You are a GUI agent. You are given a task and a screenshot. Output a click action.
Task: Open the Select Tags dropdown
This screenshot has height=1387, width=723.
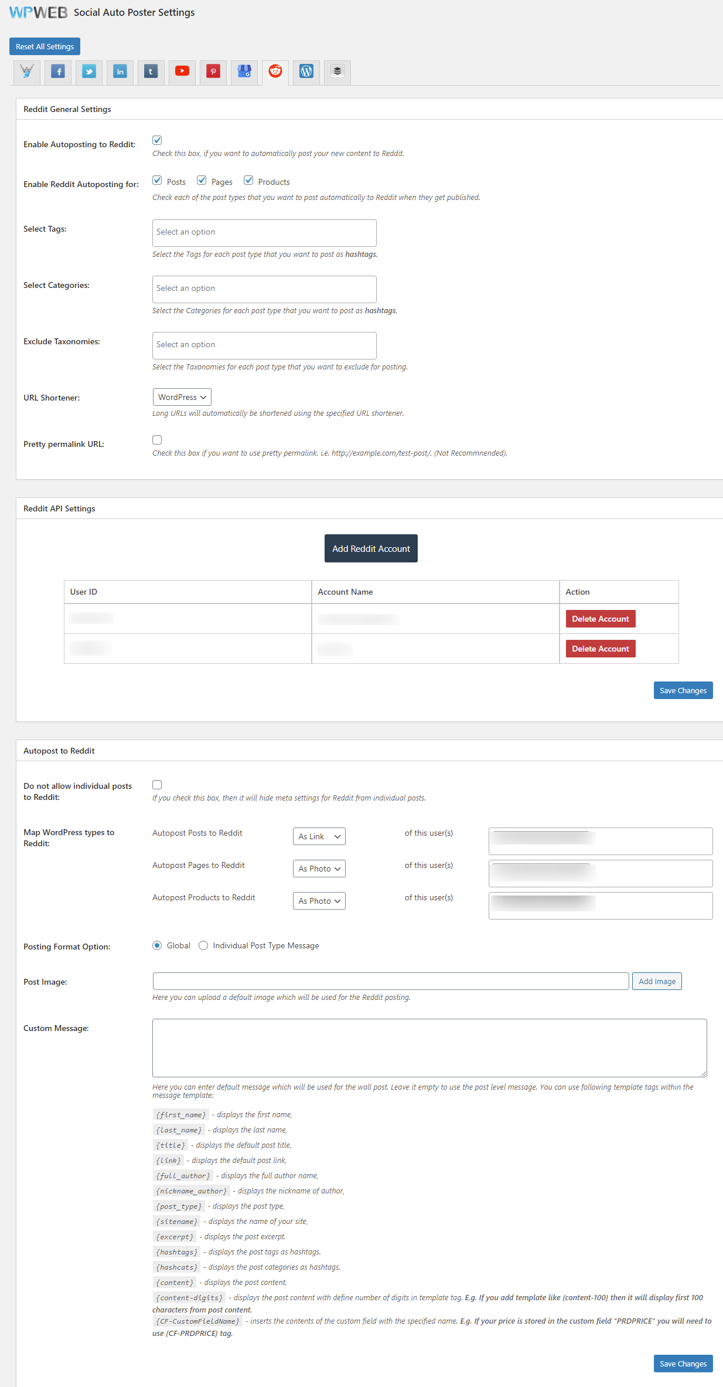pos(264,233)
